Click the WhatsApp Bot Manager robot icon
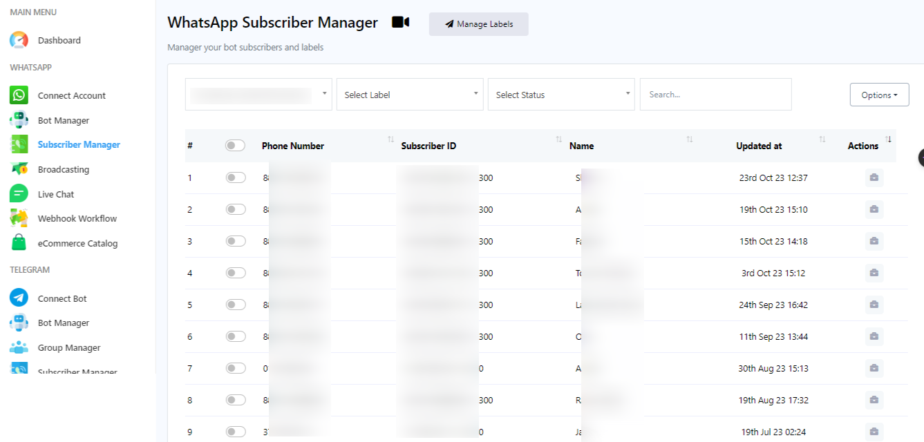 click(x=19, y=120)
